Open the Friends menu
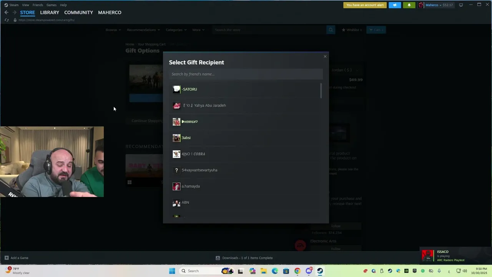Viewport: 492px width, 277px height. pyautogui.click(x=38, y=5)
